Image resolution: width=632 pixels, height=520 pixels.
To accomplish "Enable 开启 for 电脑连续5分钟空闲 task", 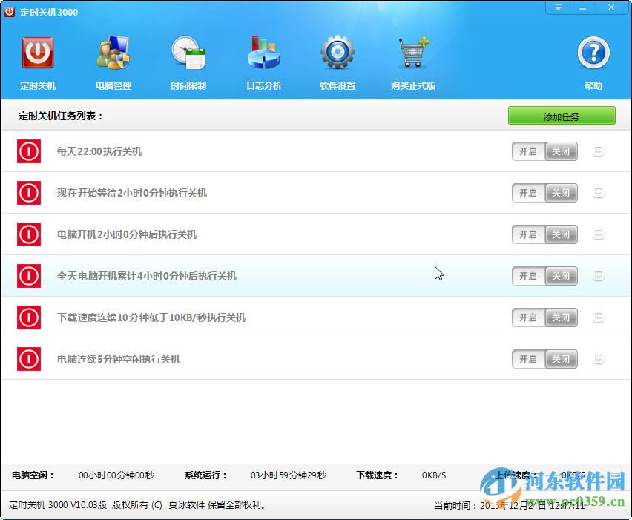I will tap(528, 359).
